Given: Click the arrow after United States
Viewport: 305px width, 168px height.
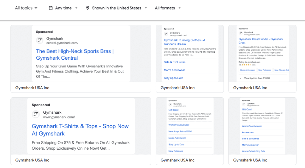Looking at the screenshot, I should tap(146, 8).
